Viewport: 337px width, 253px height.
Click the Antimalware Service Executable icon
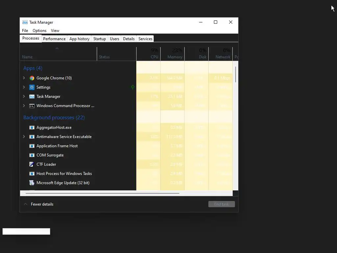coord(32,137)
